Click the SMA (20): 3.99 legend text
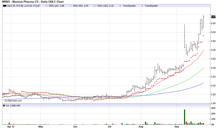Viewport: 219px width, 133px height. pos(56,6)
